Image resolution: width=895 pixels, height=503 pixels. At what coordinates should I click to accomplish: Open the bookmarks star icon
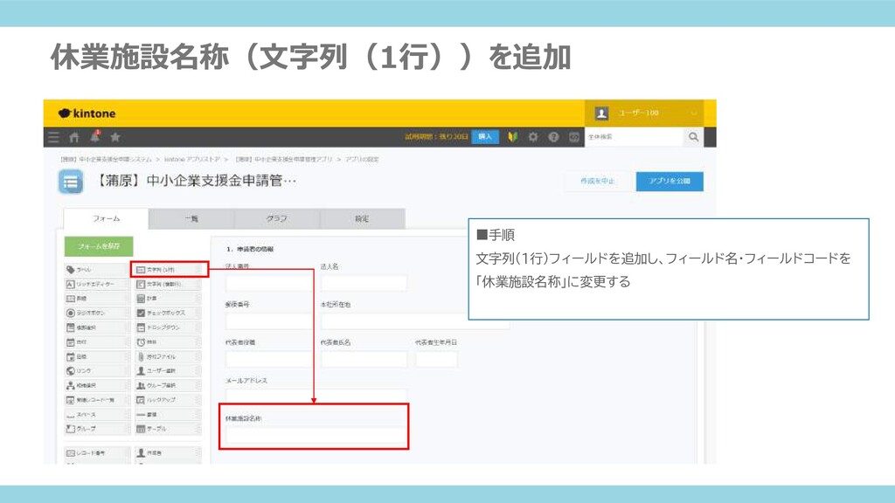(x=115, y=137)
